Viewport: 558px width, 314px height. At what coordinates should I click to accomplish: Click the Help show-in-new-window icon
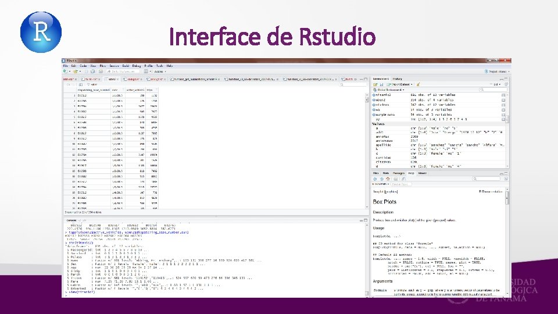(x=403, y=179)
